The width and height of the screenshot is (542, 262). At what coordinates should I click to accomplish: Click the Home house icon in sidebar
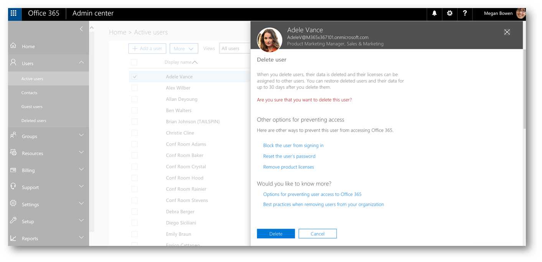(x=13, y=46)
